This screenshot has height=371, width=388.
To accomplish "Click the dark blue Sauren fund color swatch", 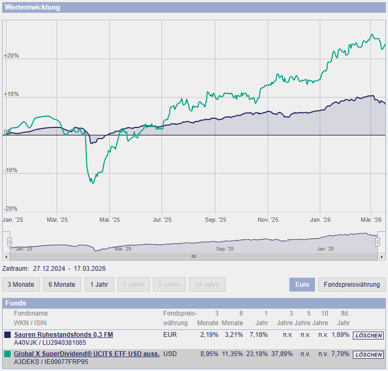I will [7, 335].
